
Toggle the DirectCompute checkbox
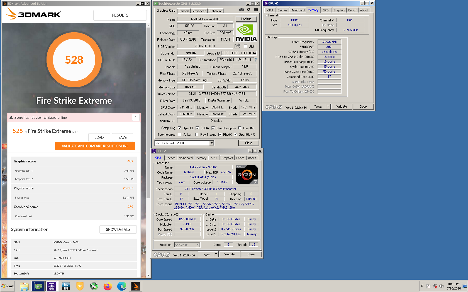213,128
